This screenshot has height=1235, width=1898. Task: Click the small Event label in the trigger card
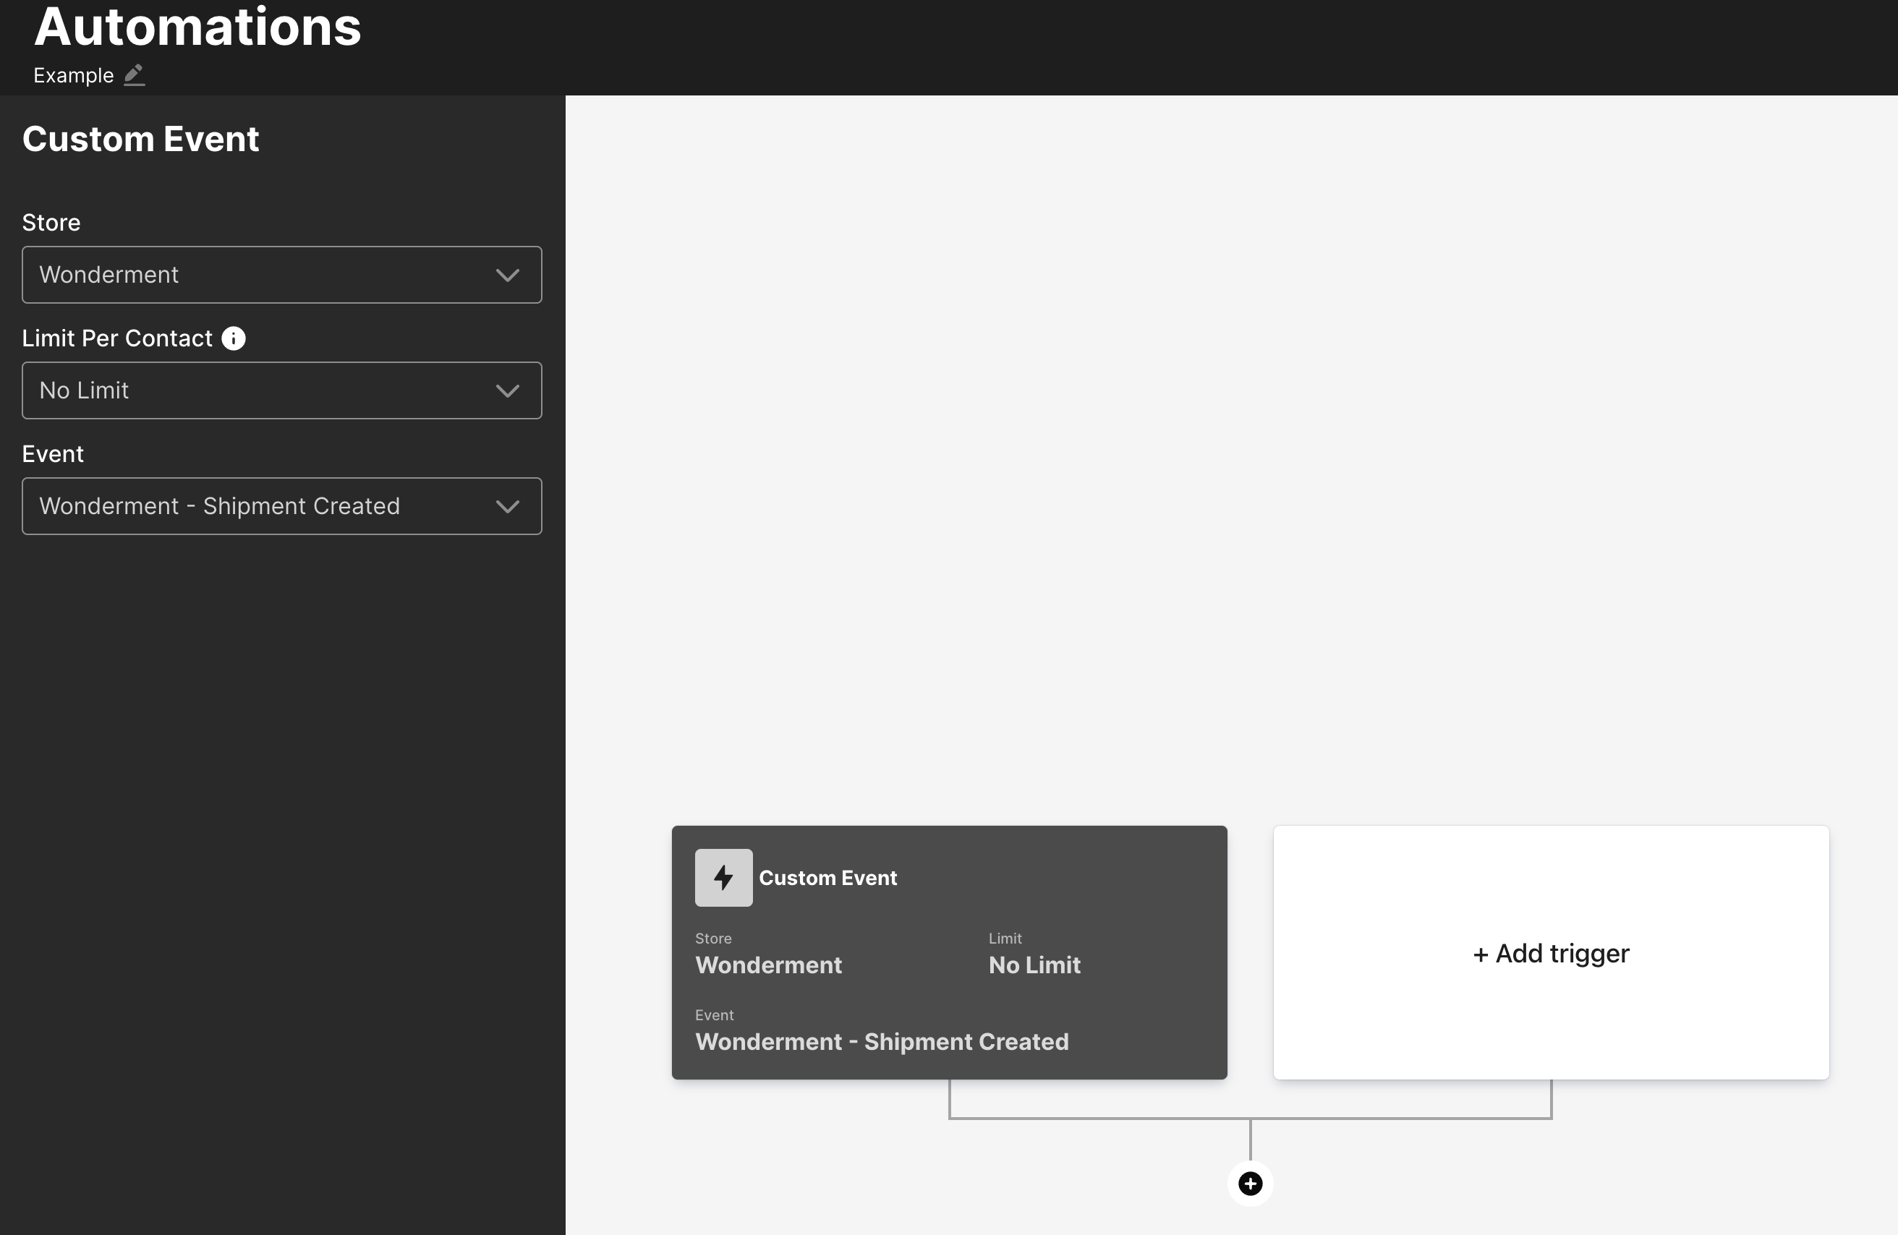click(714, 1015)
